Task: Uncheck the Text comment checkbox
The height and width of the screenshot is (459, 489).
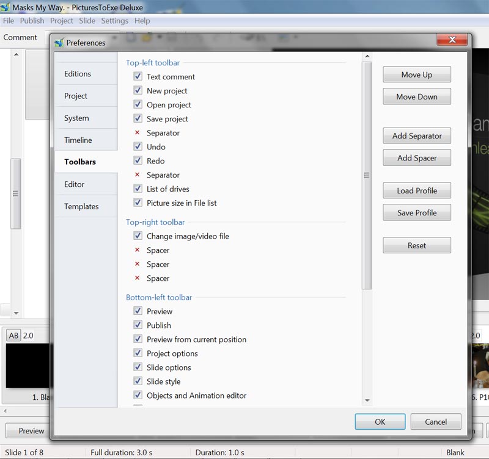Action: coord(138,77)
